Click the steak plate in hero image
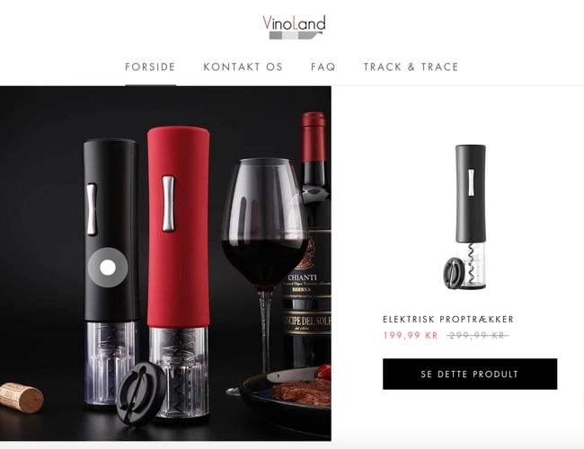584x449 pixels. point(287,394)
